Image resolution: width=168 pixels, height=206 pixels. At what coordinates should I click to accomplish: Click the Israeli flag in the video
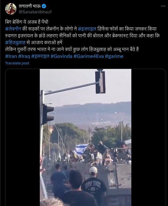(x=81, y=150)
